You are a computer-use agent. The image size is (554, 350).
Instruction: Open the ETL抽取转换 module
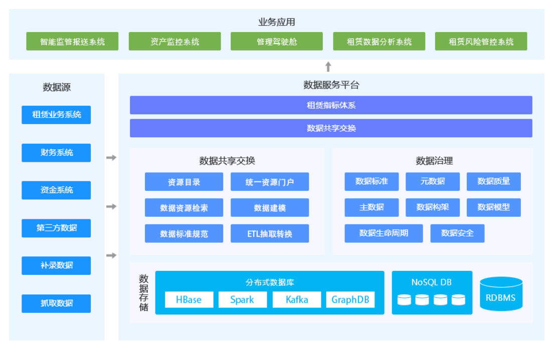pyautogui.click(x=270, y=233)
